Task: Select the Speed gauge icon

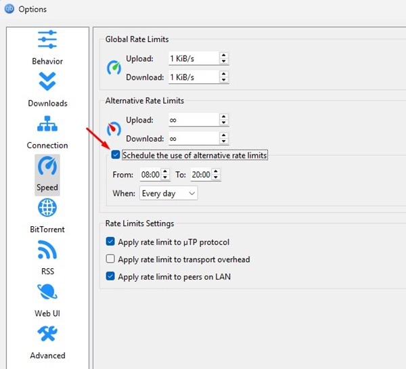Action: point(47,167)
